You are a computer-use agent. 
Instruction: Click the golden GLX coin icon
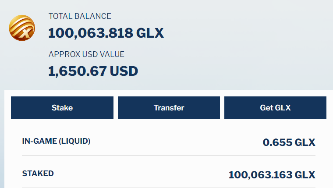pos(22,28)
